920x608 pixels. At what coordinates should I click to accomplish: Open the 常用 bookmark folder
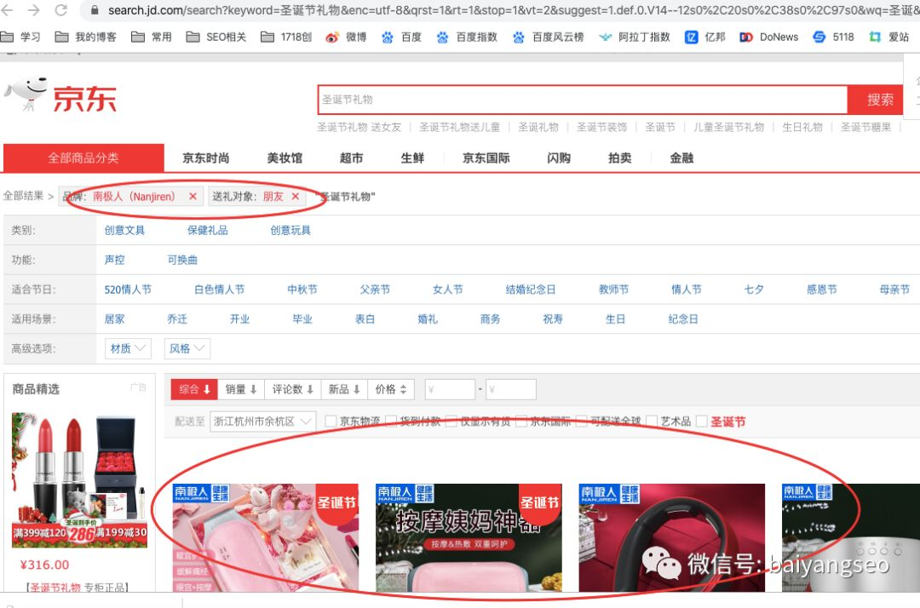click(152, 37)
